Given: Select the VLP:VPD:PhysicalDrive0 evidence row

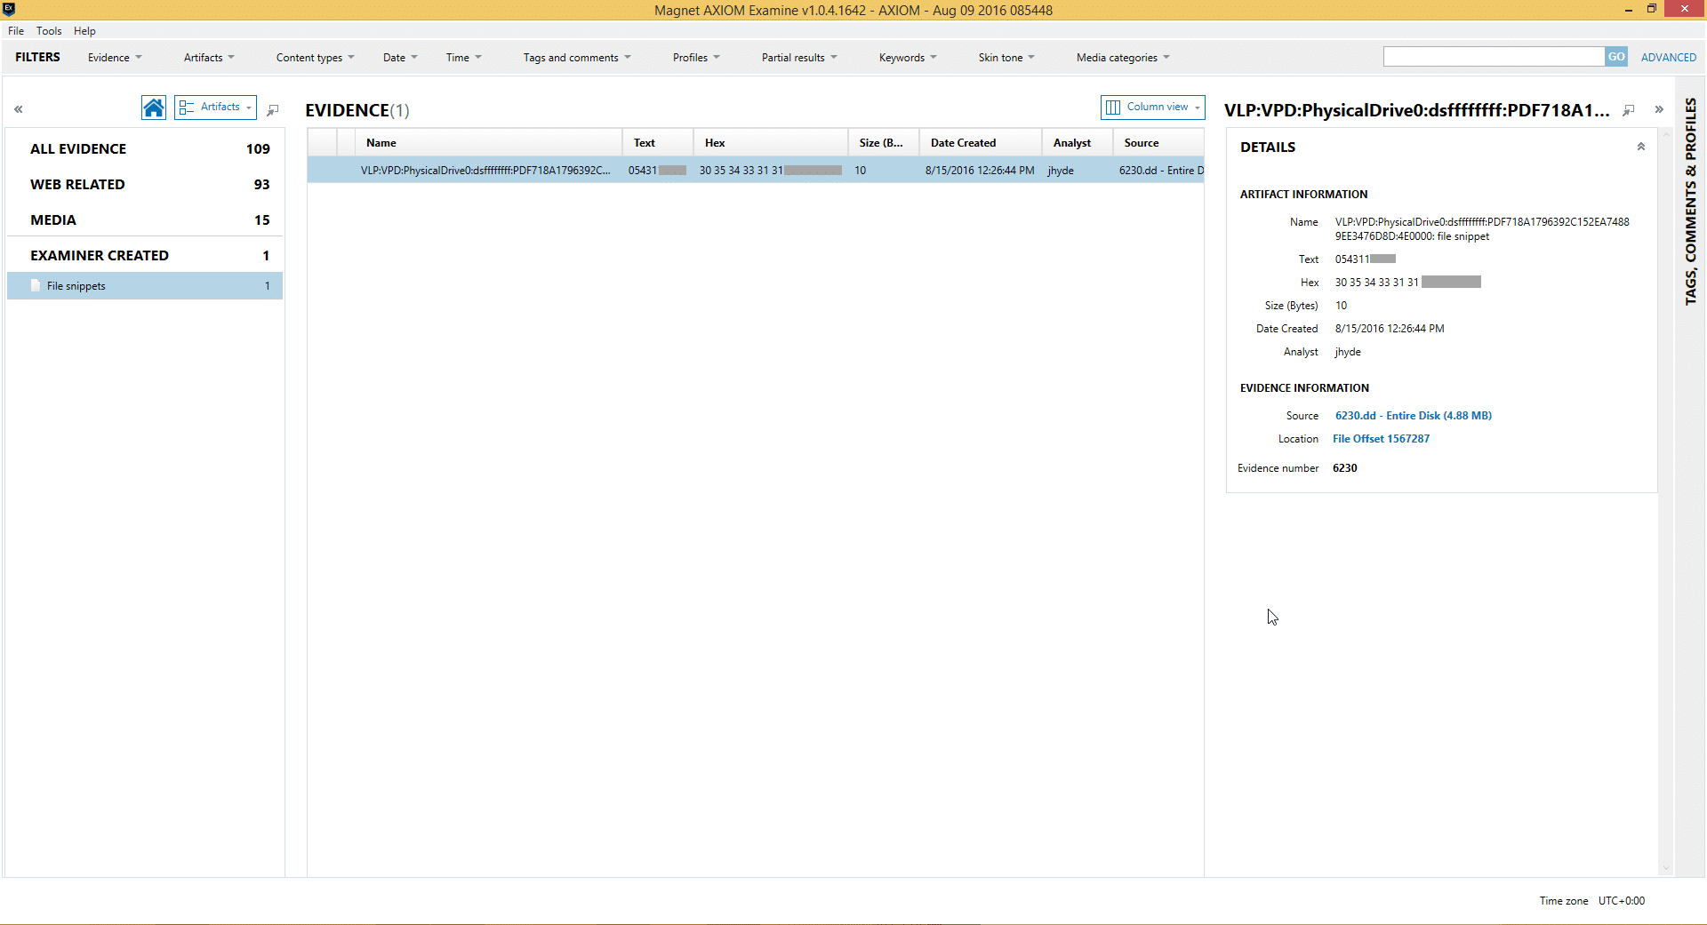Looking at the screenshot, I should click(756, 170).
